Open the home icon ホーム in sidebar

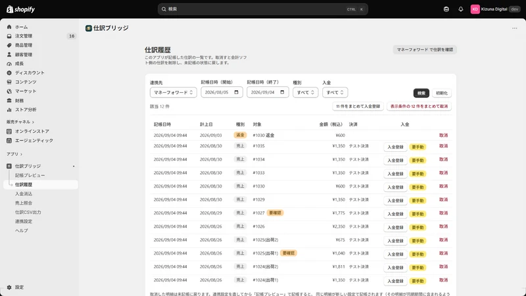tap(9, 27)
